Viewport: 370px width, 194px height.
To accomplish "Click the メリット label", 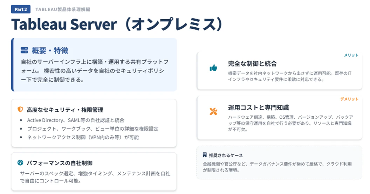I will pos(351,55).
